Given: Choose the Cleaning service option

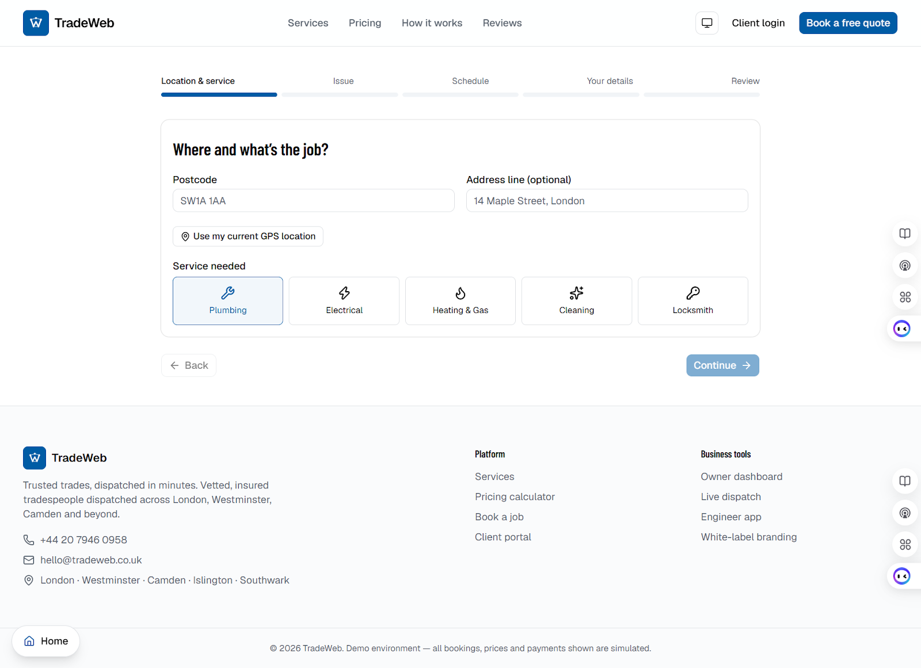Looking at the screenshot, I should (577, 301).
